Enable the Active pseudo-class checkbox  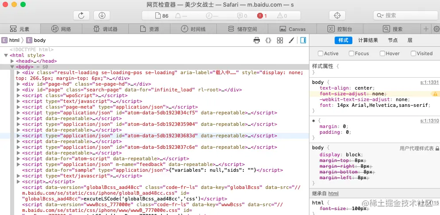pos(320,53)
